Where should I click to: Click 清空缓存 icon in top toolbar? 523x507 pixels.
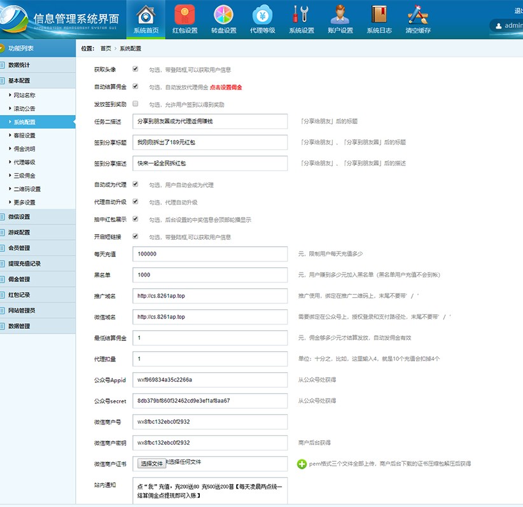[x=417, y=15]
